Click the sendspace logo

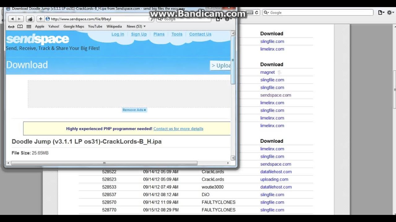click(x=37, y=39)
